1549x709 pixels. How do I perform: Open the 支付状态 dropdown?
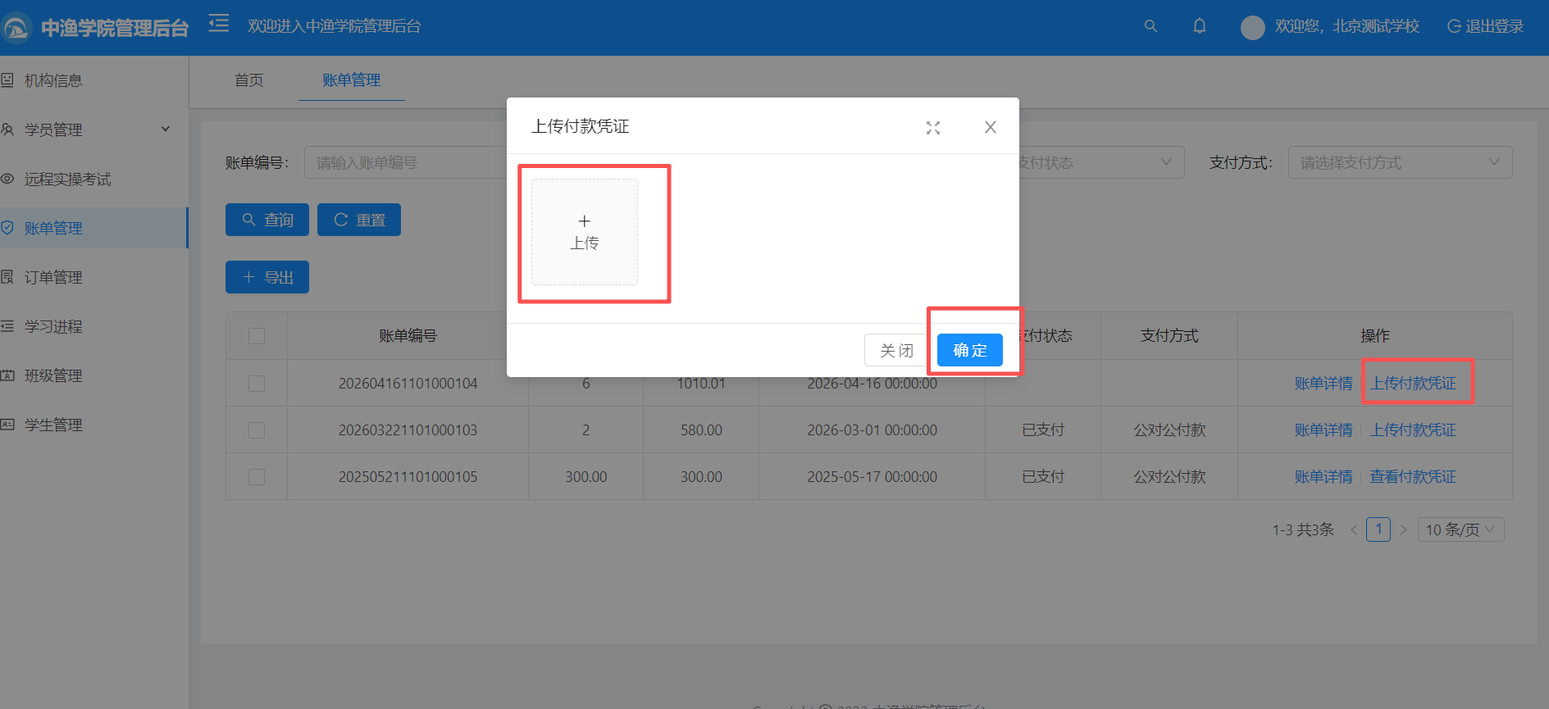(x=1101, y=162)
